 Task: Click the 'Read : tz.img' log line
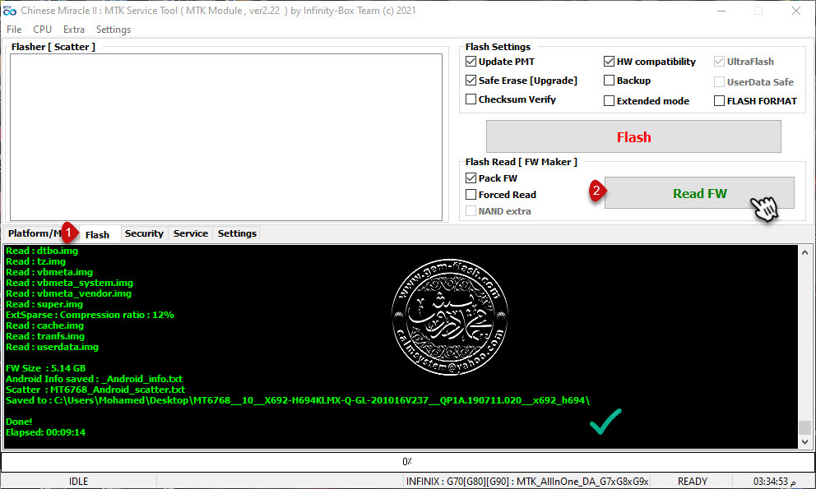[x=35, y=261]
